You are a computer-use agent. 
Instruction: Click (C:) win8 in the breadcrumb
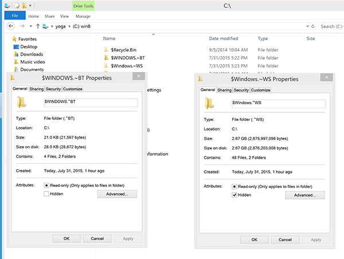[x=81, y=26]
